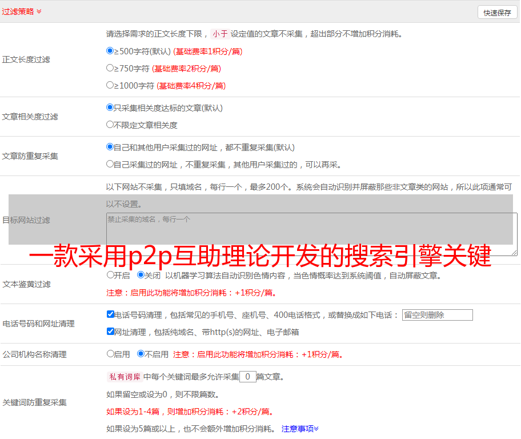Click the 私有词库 tag label
Image resolution: width=521 pixels, height=439 pixels.
coord(125,377)
